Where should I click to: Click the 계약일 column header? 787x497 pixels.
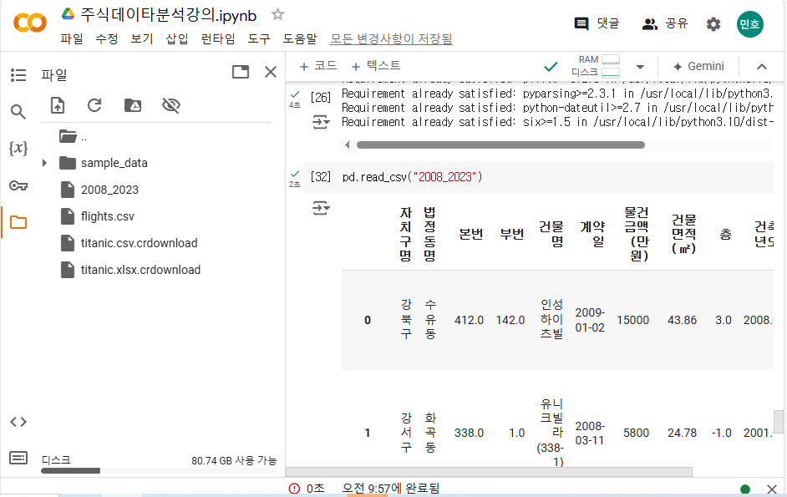point(593,235)
